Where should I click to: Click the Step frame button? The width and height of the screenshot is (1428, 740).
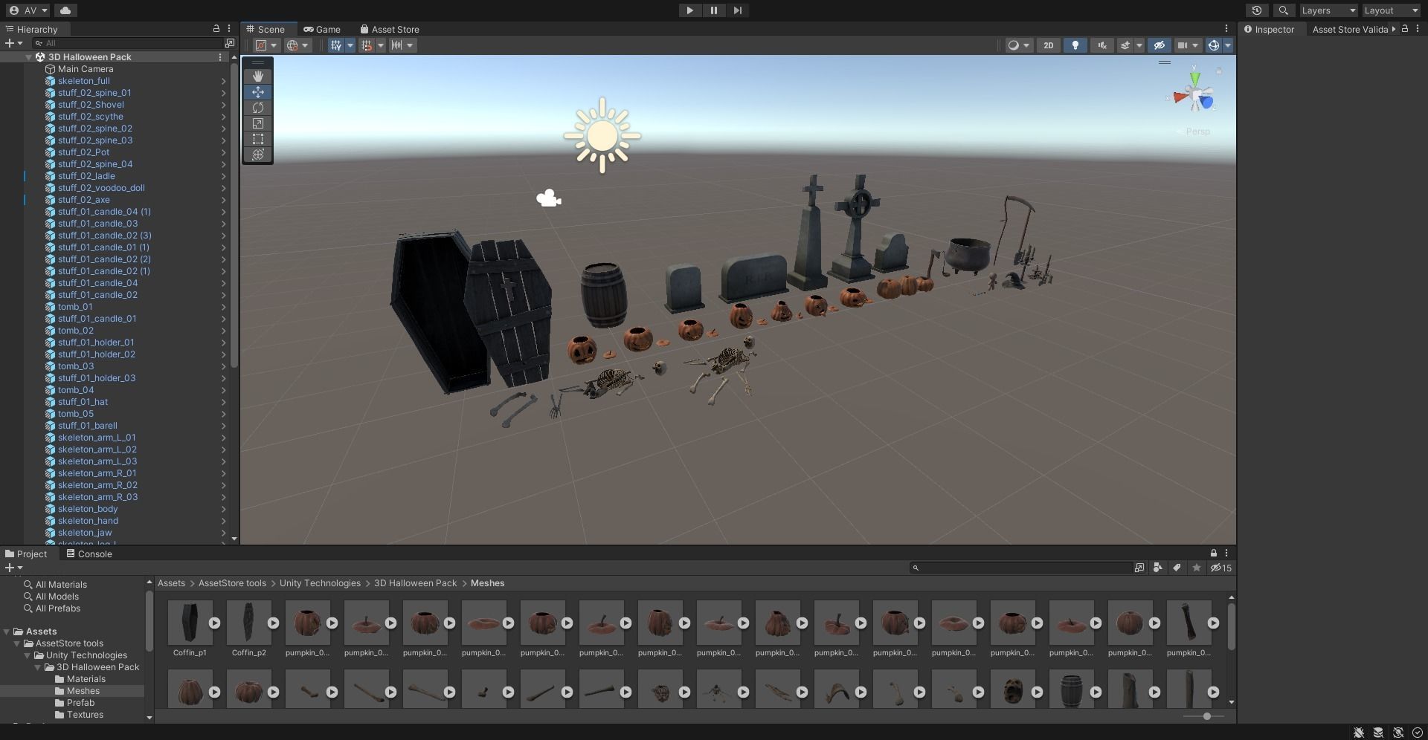pos(737,10)
